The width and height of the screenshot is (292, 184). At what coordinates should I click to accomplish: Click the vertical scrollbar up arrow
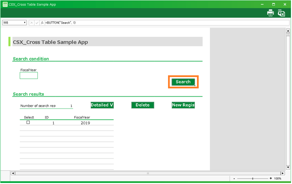tap(288, 31)
